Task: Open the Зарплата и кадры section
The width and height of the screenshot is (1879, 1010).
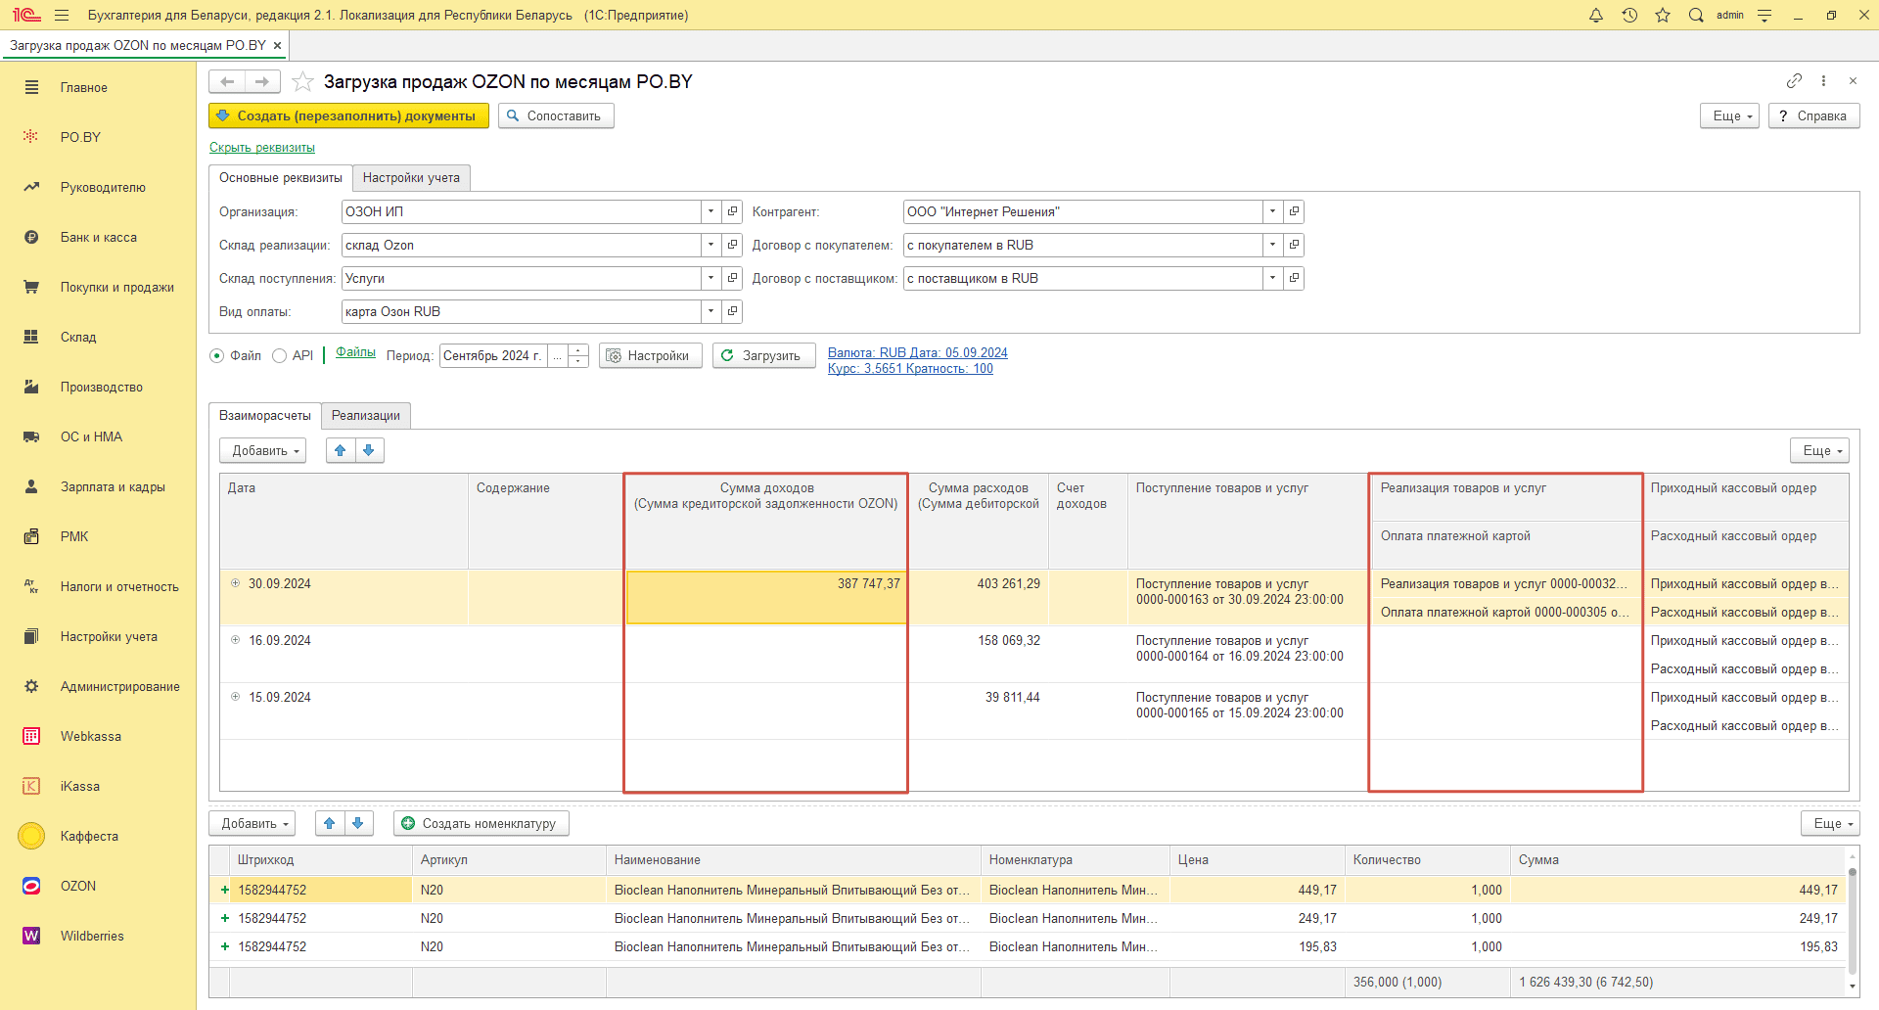Action: [113, 486]
